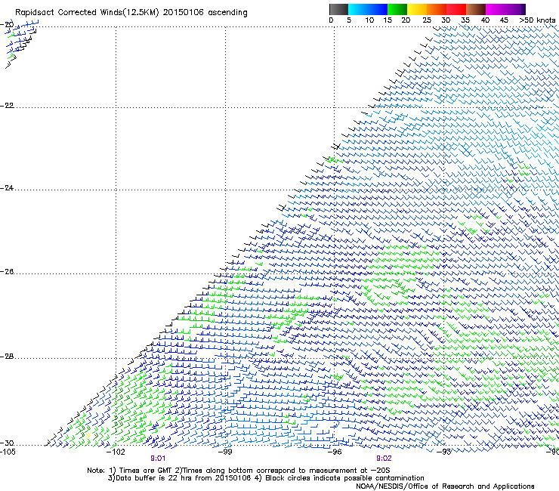Viewport: 559px width, 491px height.
Task: Click the '>50 knots' legend label
Action: [x=537, y=20]
